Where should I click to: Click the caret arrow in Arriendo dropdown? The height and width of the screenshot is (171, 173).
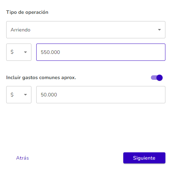click(x=159, y=30)
